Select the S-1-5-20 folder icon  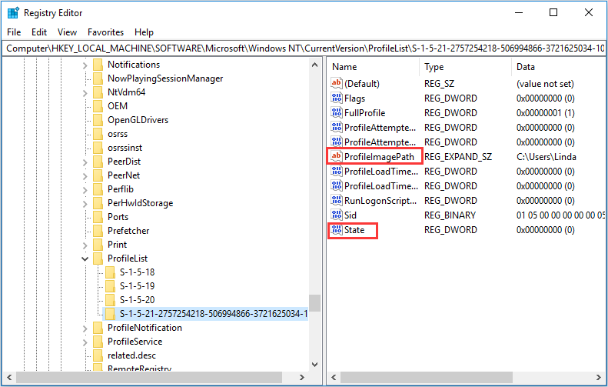tap(110, 300)
